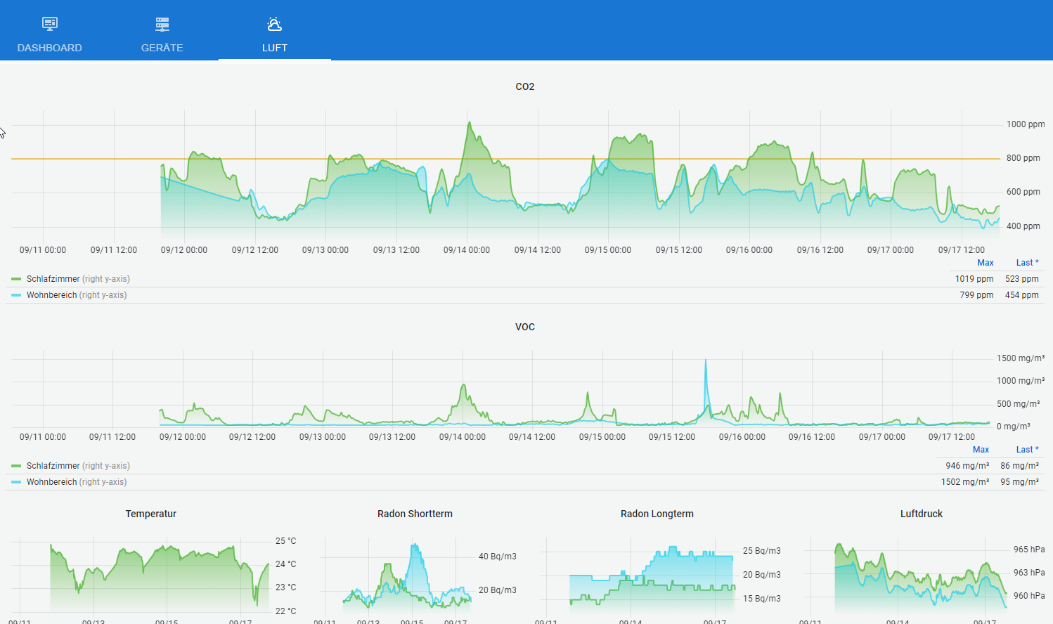Click the CO2 peak near 09/14 00:00

point(470,123)
